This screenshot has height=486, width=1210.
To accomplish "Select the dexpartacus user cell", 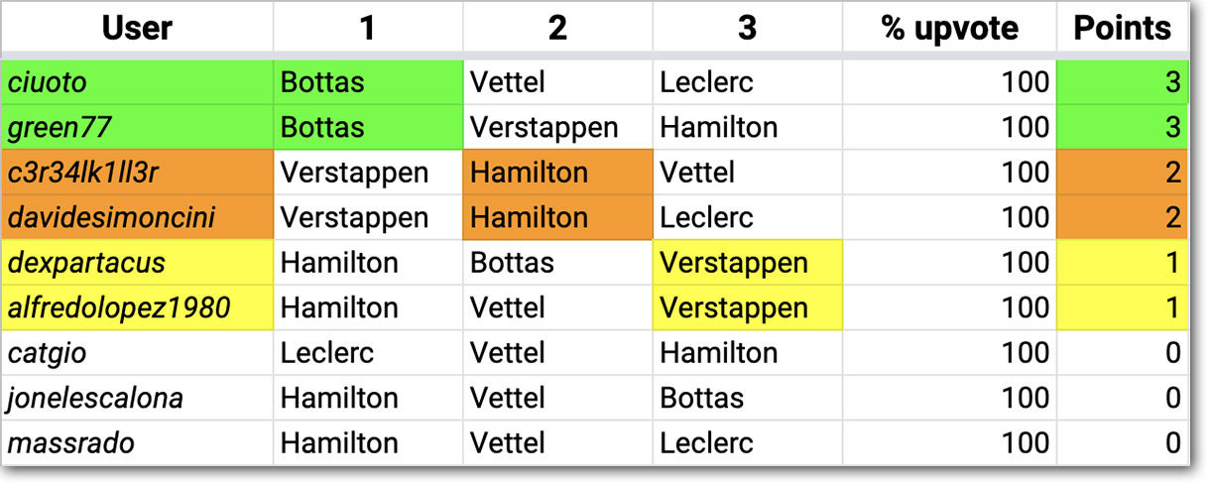I will click(x=138, y=263).
